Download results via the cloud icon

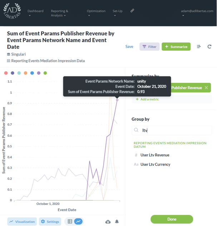[108, 221]
